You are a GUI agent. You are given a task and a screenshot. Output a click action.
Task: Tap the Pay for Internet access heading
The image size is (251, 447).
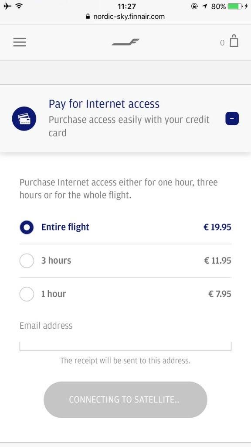tap(104, 104)
